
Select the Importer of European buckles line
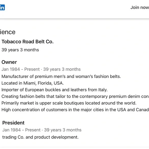(54, 90)
